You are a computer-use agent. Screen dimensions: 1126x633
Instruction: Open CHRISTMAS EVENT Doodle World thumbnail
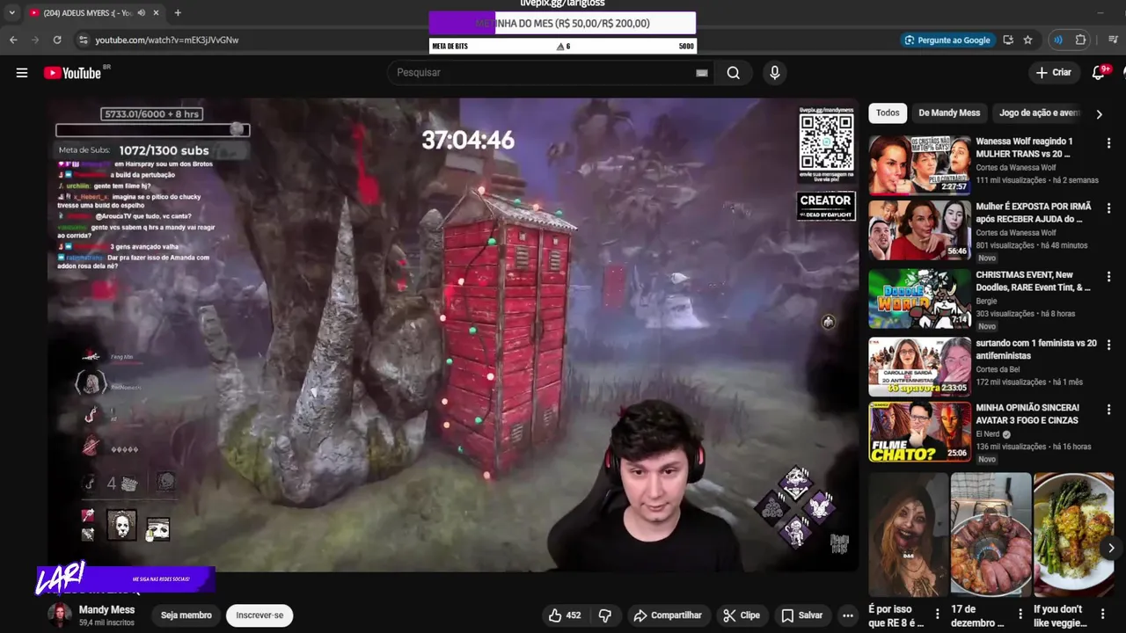coord(920,298)
